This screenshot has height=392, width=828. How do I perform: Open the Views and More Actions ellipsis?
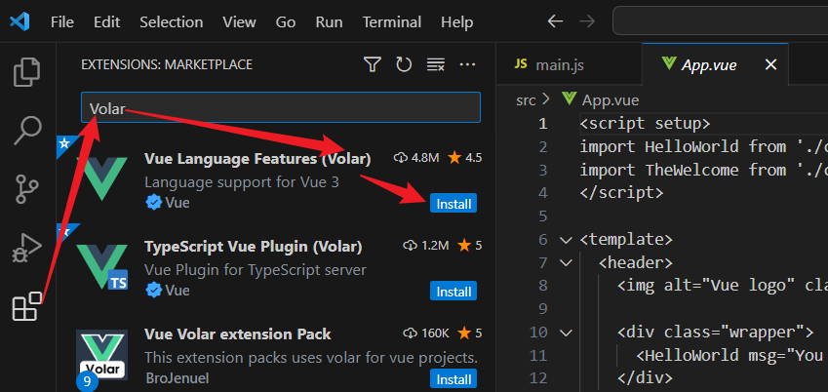468,64
